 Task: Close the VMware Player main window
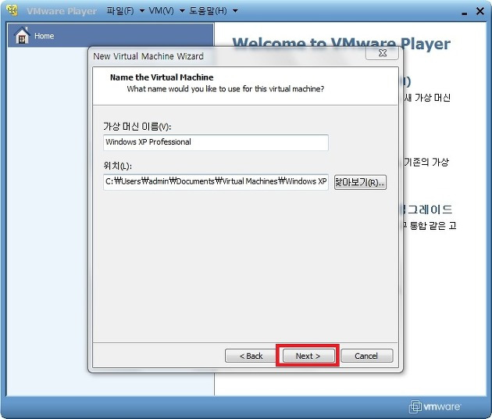480,11
